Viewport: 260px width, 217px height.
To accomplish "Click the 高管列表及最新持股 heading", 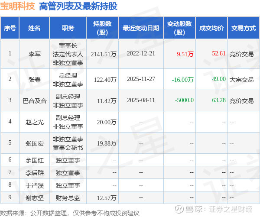I will pos(78,6).
